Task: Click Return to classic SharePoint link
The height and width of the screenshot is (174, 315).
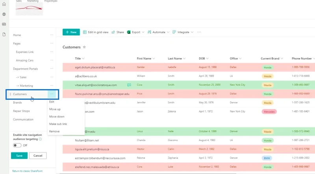Action: (x=27, y=171)
